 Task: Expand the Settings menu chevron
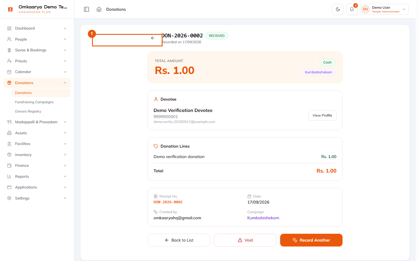point(65,198)
